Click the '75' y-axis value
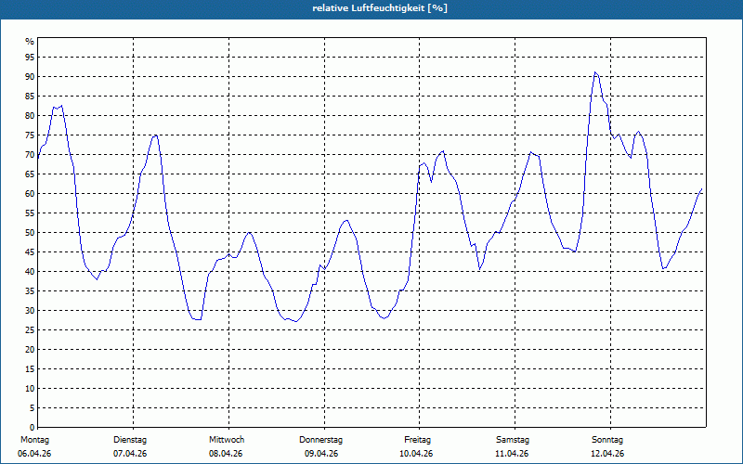 [x=30, y=135]
